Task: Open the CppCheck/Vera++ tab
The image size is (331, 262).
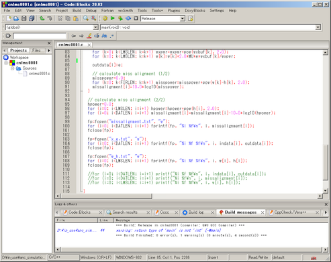Action: 290,212
